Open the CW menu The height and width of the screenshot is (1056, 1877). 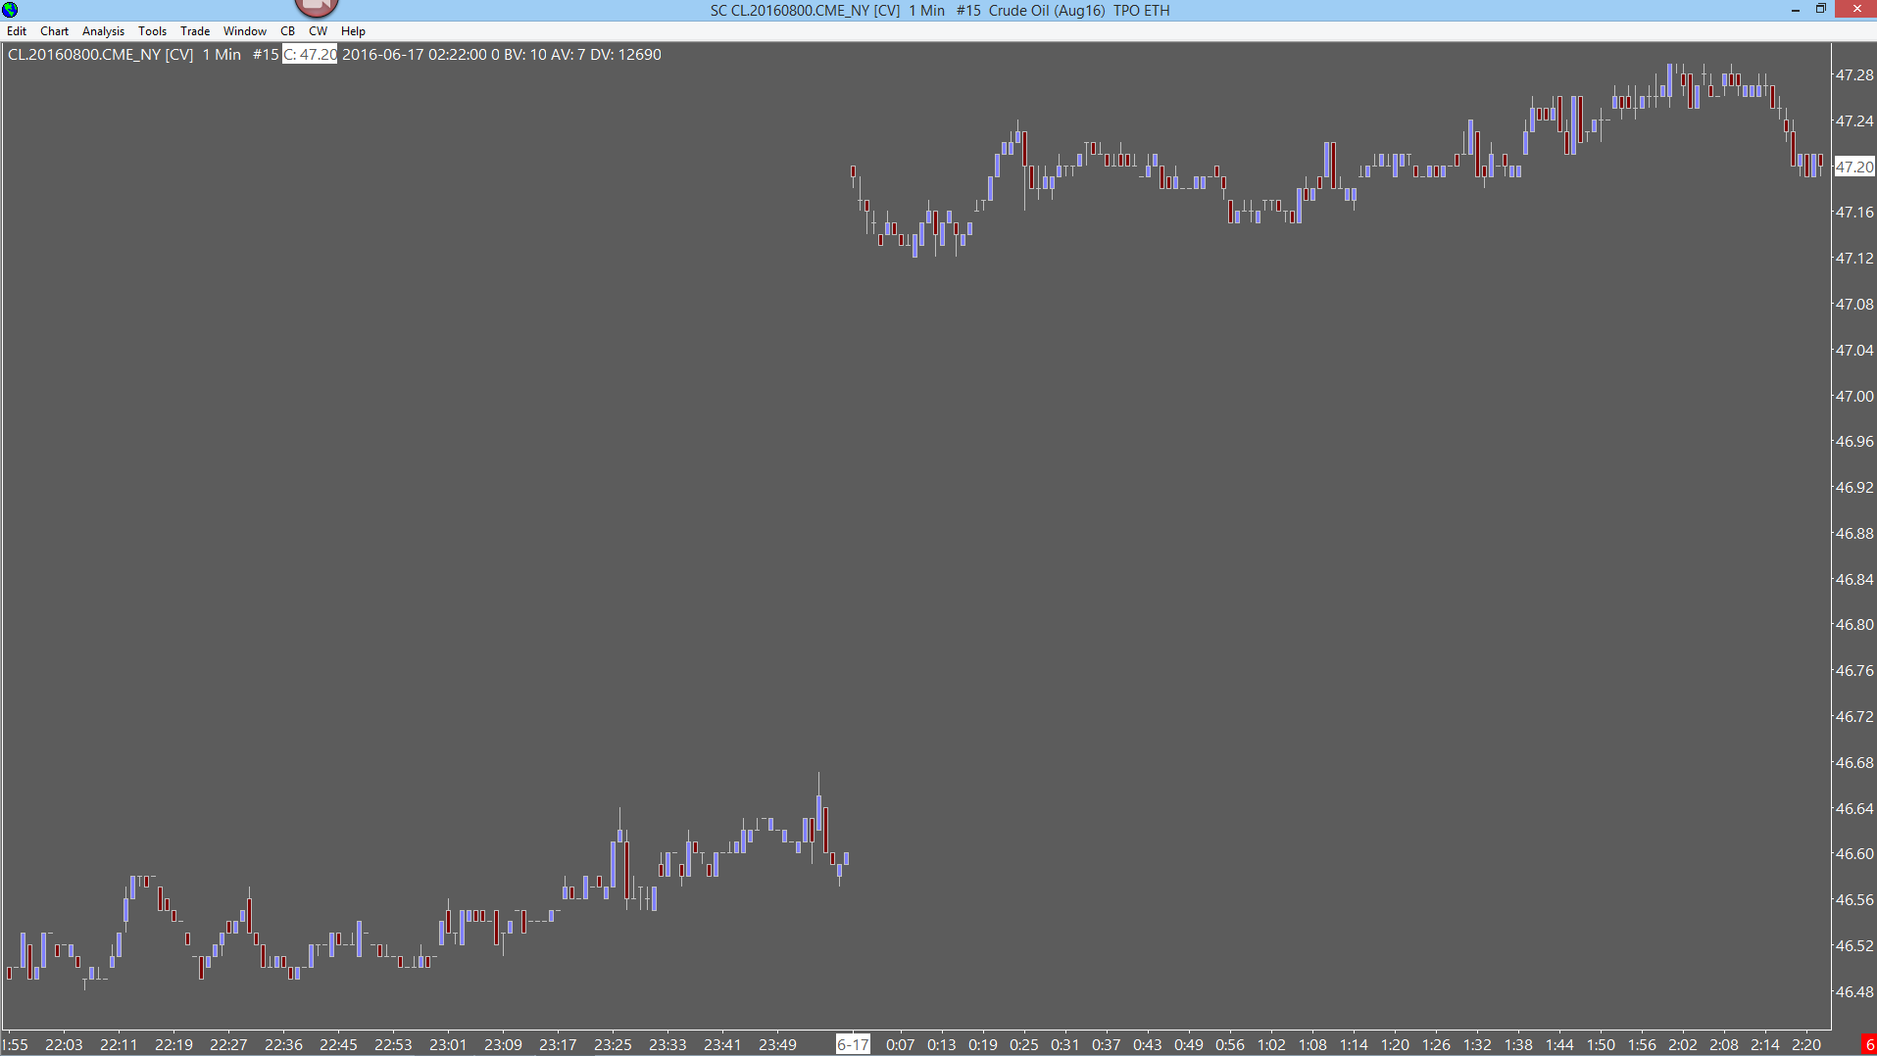(318, 31)
